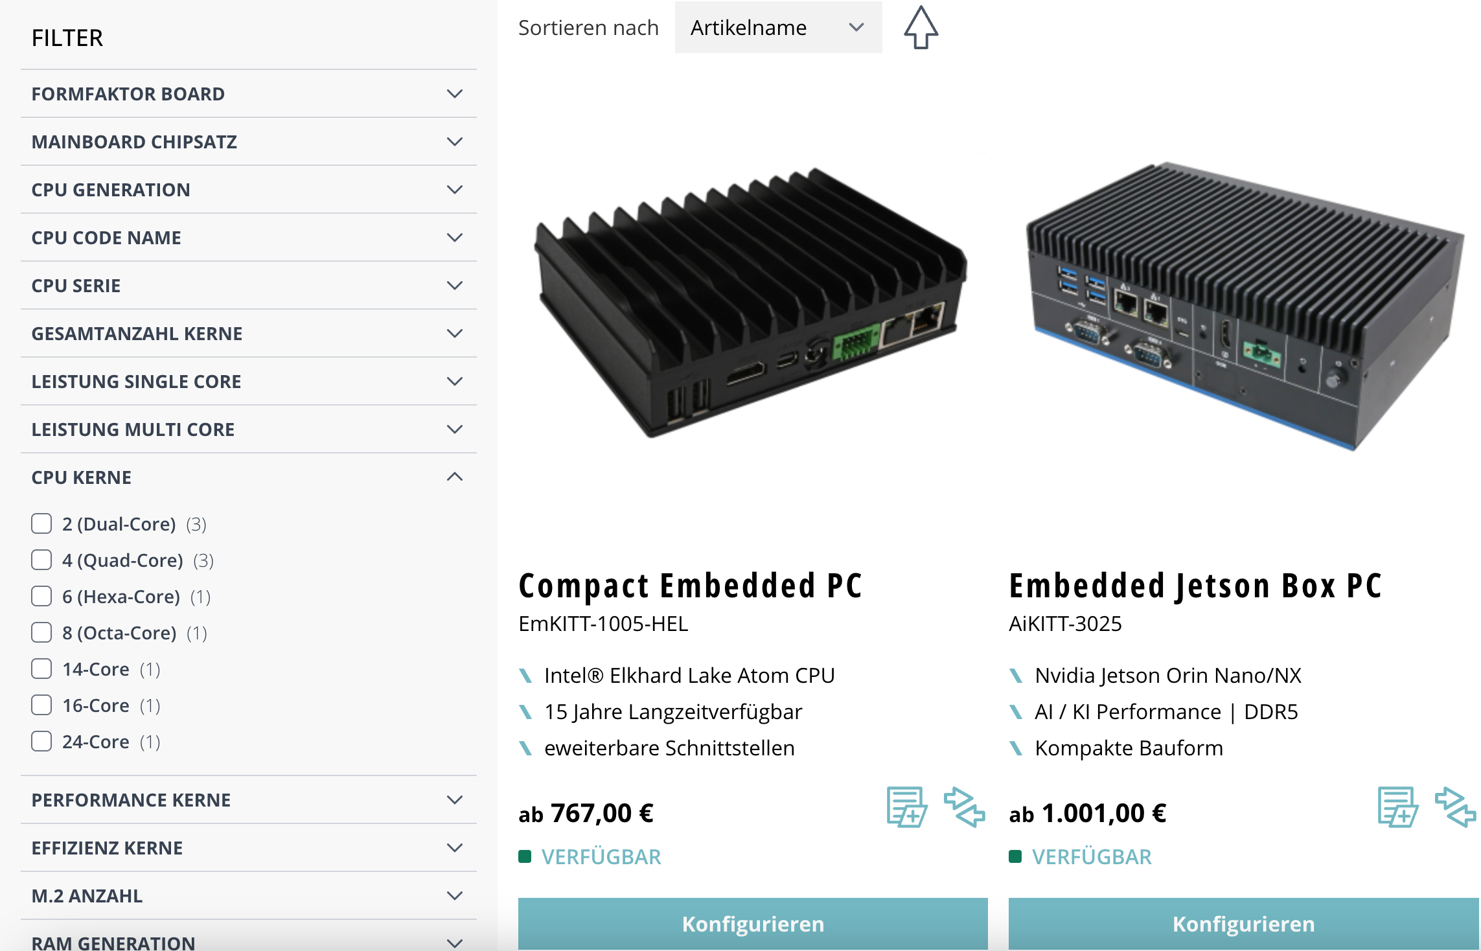Add Embedded Jetson Box PC to wishlist icon
Viewport: 1481px width, 951px height.
[1397, 807]
